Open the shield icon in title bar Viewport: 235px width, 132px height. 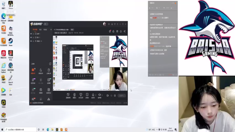(115, 24)
